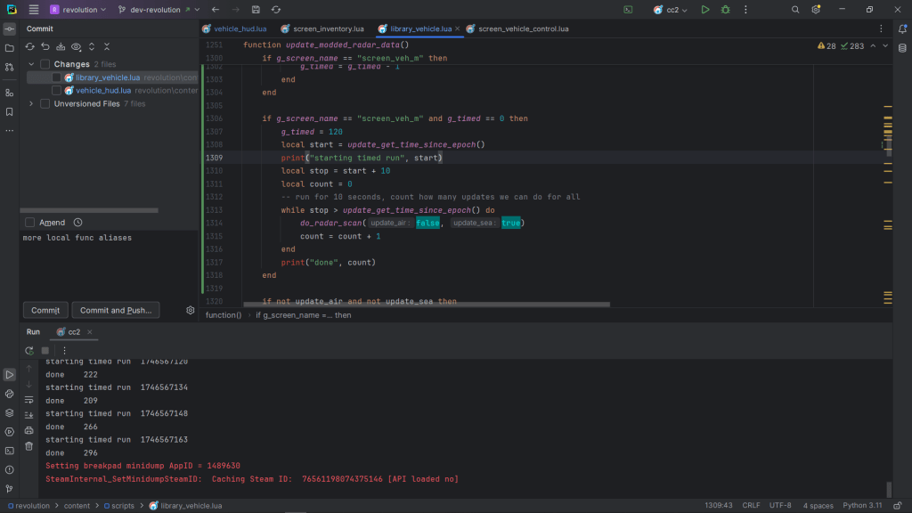
Task: Open the cc2 run configuration dropdown
Action: [672, 10]
